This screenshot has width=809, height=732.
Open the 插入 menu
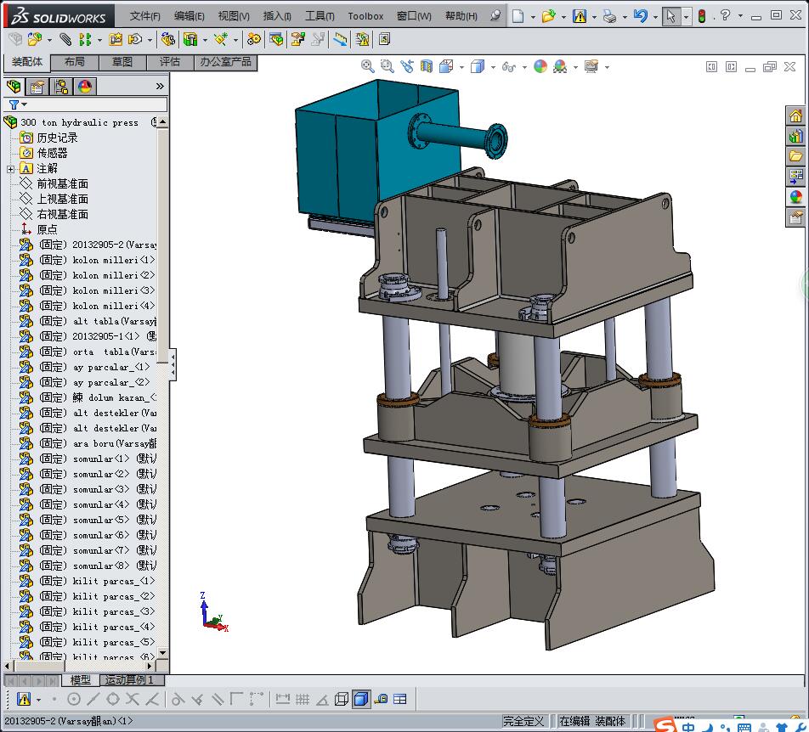[x=277, y=16]
